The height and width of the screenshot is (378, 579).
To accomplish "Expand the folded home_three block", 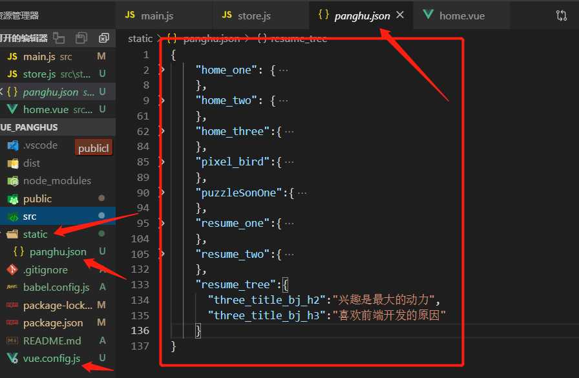I will click(162, 131).
